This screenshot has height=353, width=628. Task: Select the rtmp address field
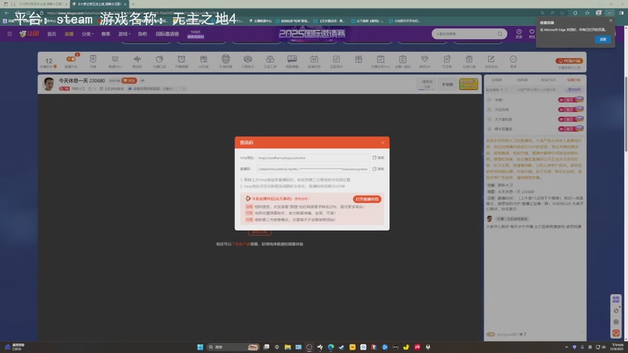click(x=313, y=158)
